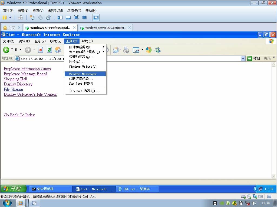Click VMware Unity mode icon
The height and width of the screenshot is (207, 277).
point(84,18)
